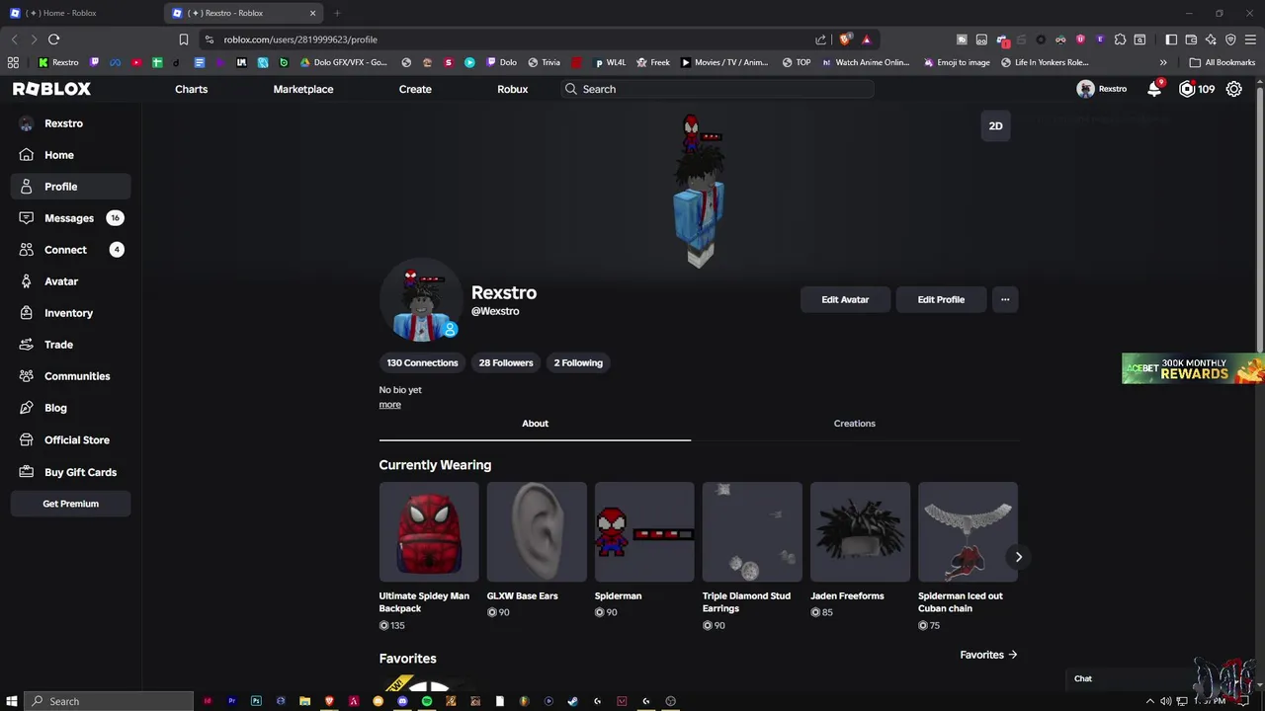
Task: Open Marketplace in the top navigation
Action: [x=303, y=89]
